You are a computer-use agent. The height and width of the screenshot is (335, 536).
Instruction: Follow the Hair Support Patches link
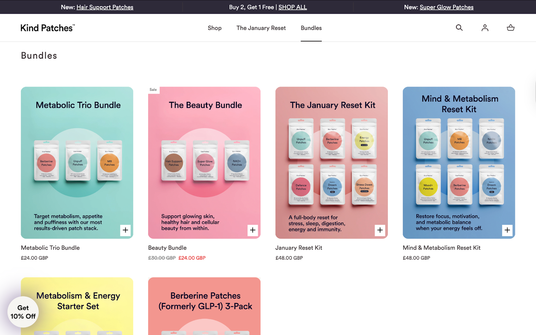tap(105, 7)
